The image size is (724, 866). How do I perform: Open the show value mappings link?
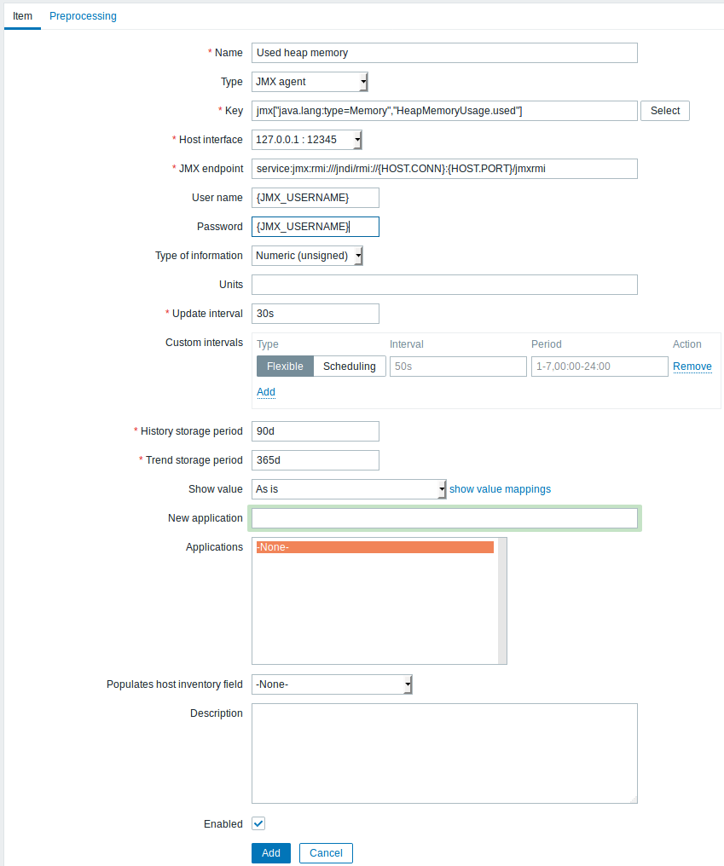(500, 489)
